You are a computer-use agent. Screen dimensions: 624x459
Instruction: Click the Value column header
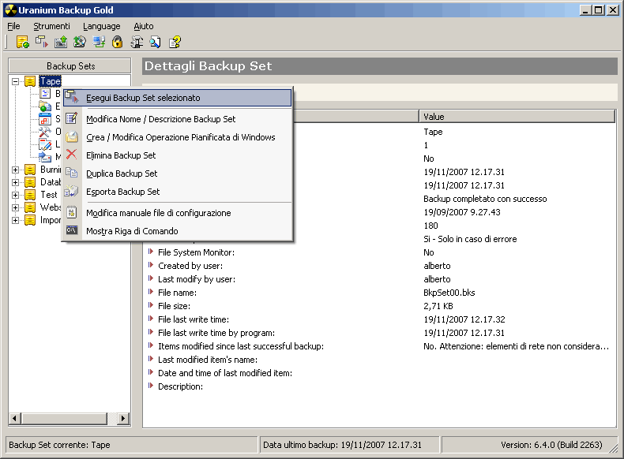pos(517,117)
